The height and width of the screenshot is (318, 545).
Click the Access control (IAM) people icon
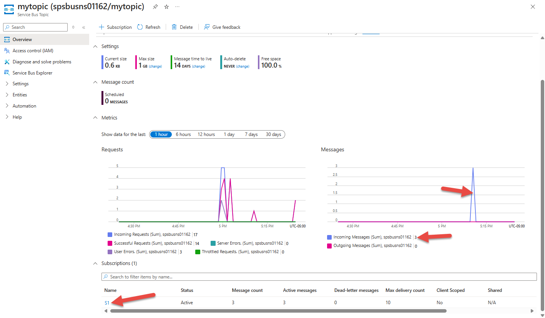click(7, 51)
